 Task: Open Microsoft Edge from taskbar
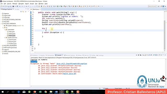(19, 92)
